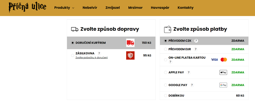Screen dimensions: 255x103
Task: Click the Příčná ulice logo
Action: [x=27, y=8]
